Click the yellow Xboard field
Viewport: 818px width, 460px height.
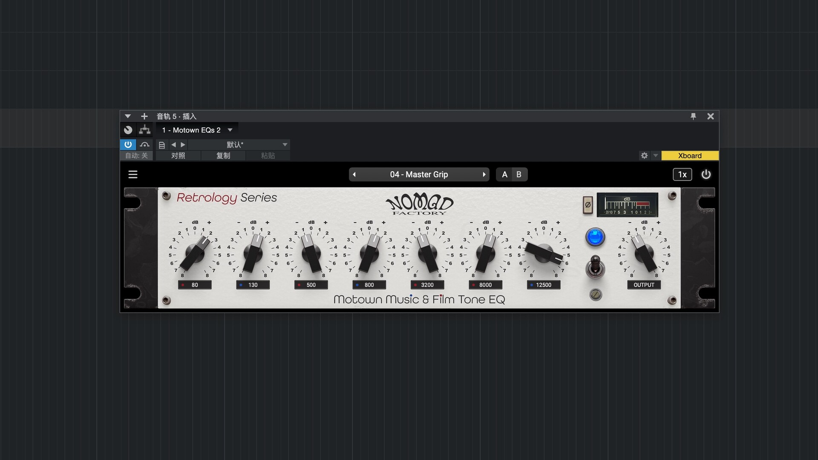coord(690,155)
